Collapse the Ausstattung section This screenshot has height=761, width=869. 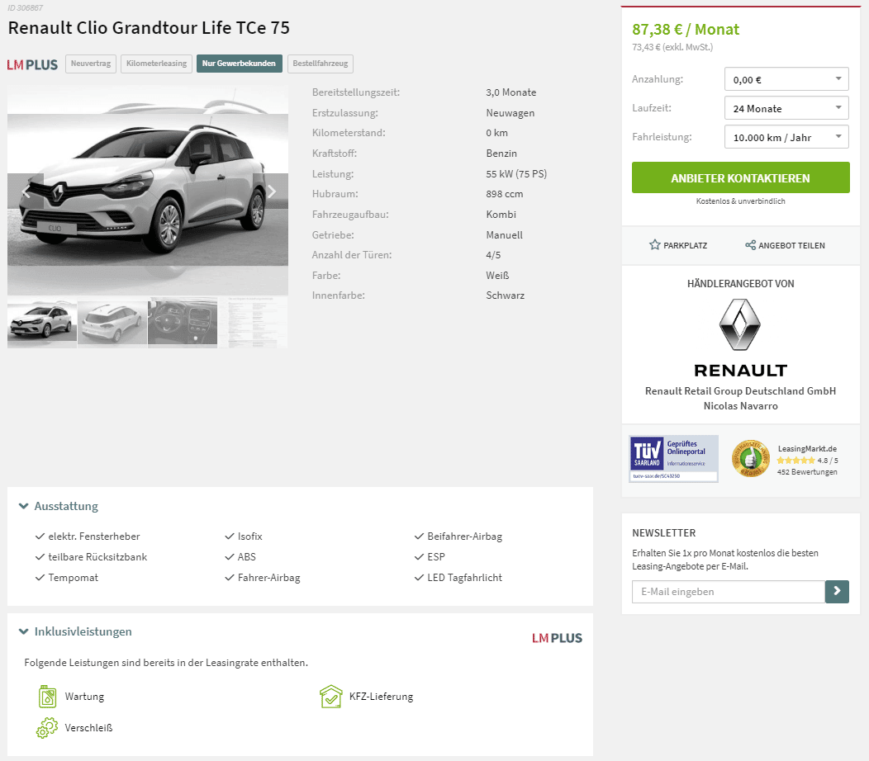(59, 506)
